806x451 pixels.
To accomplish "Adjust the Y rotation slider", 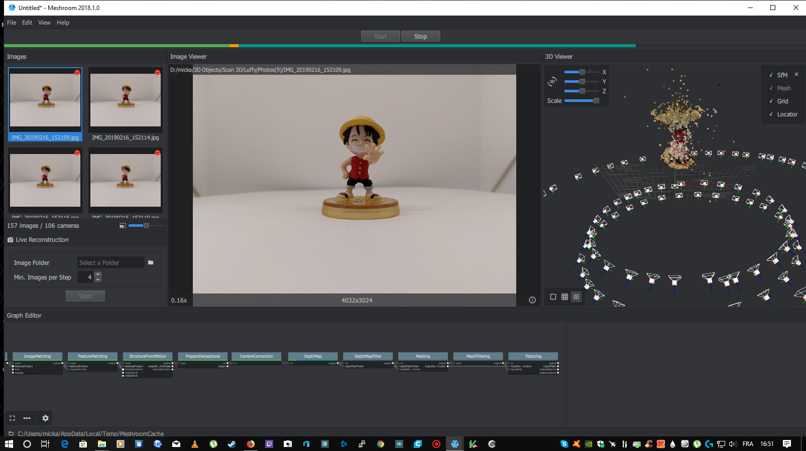I will pyautogui.click(x=582, y=81).
